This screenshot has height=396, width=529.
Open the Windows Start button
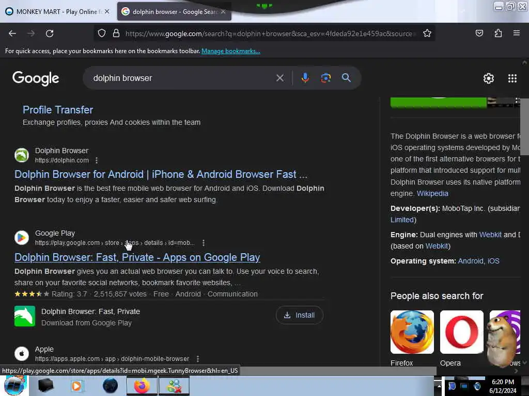14,386
